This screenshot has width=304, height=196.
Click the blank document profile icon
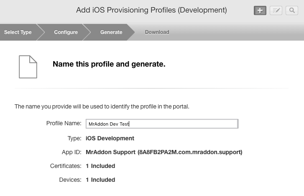coord(28,66)
